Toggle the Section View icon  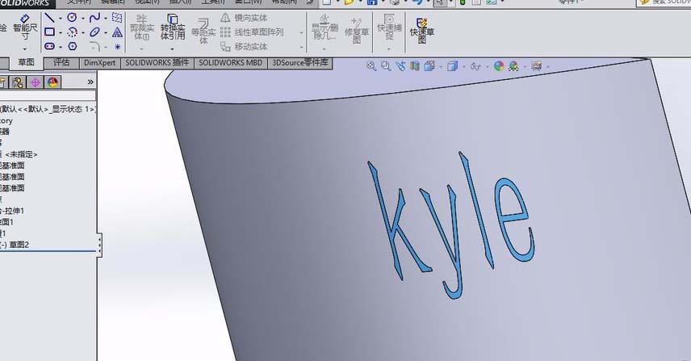point(415,66)
